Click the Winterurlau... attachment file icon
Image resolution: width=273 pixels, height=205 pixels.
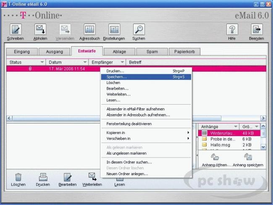point(204,133)
